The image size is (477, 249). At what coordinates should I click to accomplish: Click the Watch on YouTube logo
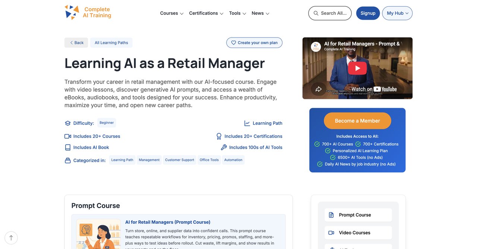pyautogui.click(x=374, y=89)
